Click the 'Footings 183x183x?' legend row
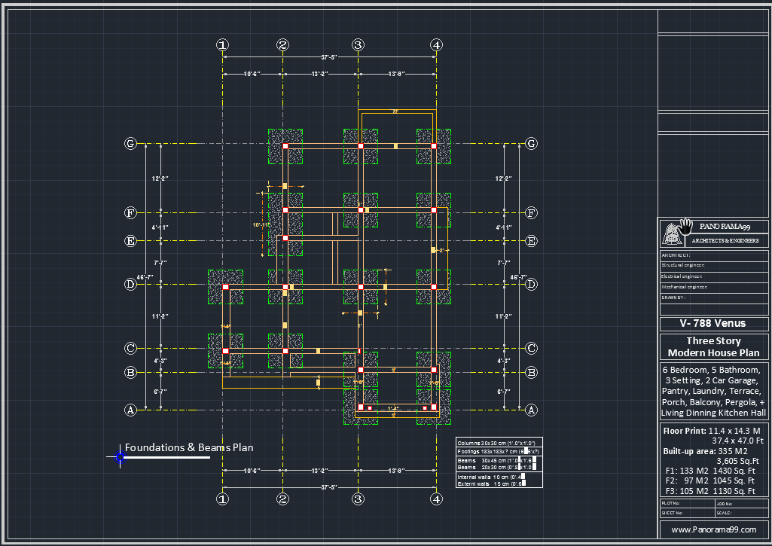 pos(499,451)
